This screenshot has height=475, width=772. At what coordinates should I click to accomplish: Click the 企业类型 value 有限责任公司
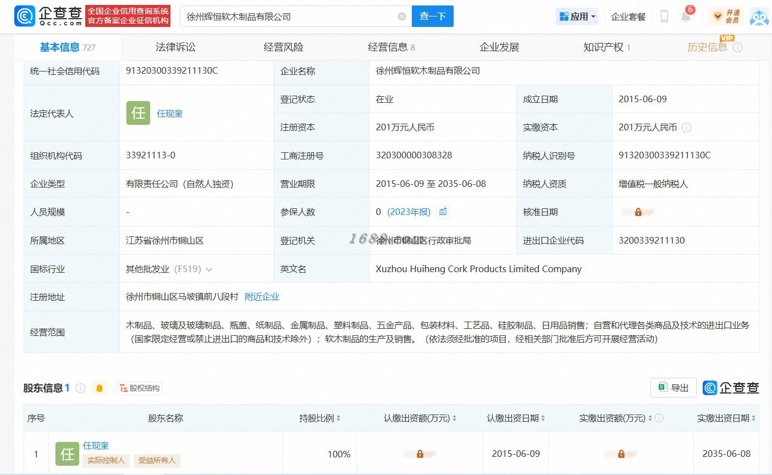pyautogui.click(x=180, y=184)
